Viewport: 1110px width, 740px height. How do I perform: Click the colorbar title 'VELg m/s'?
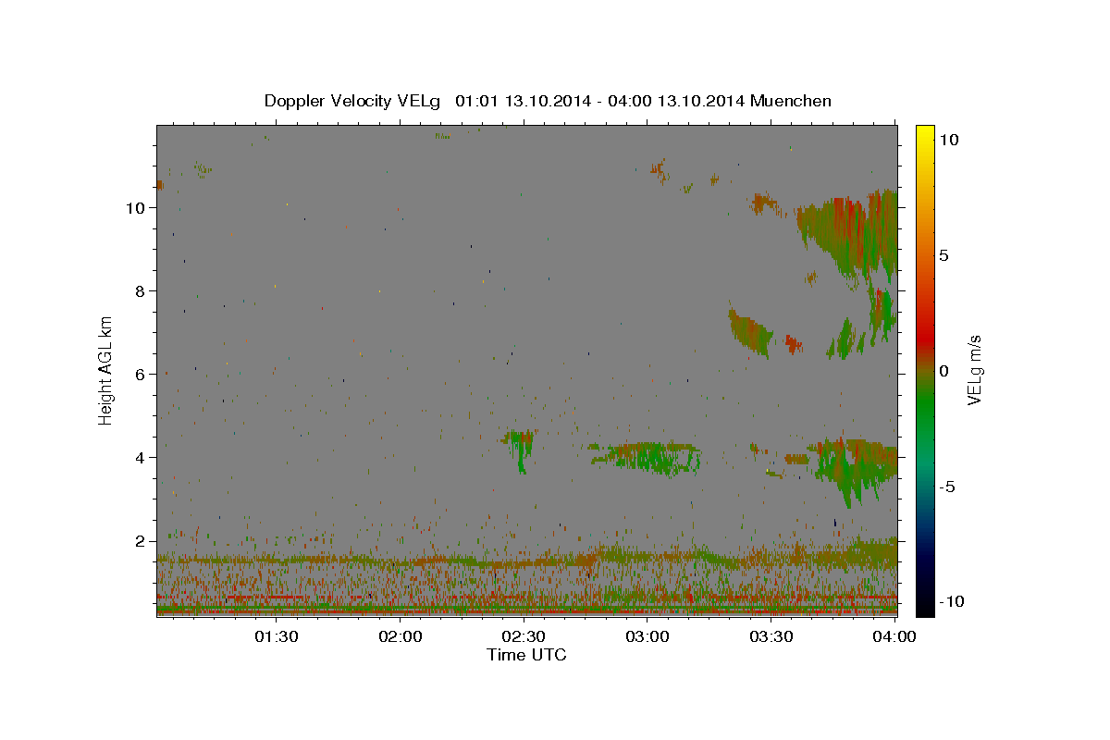point(974,370)
